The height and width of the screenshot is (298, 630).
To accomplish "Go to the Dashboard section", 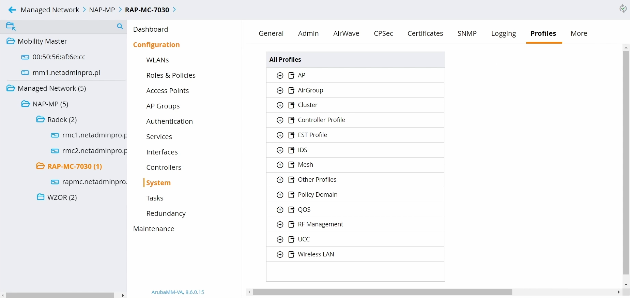I will (x=150, y=29).
